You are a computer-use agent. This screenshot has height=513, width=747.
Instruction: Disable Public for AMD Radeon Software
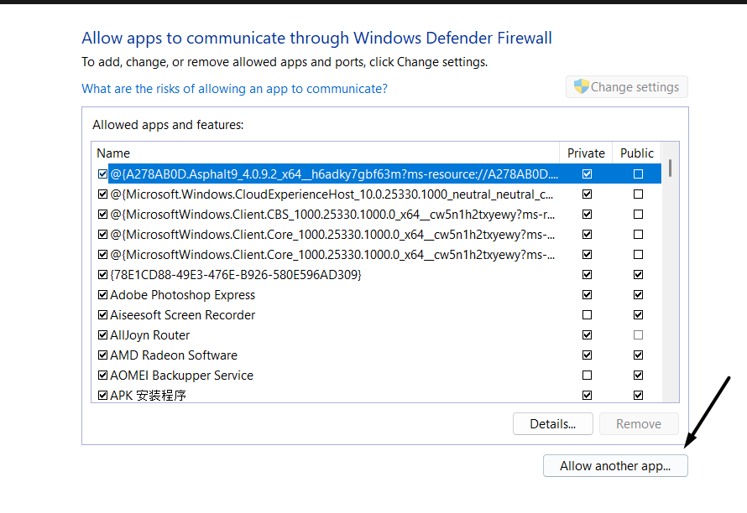click(x=639, y=355)
